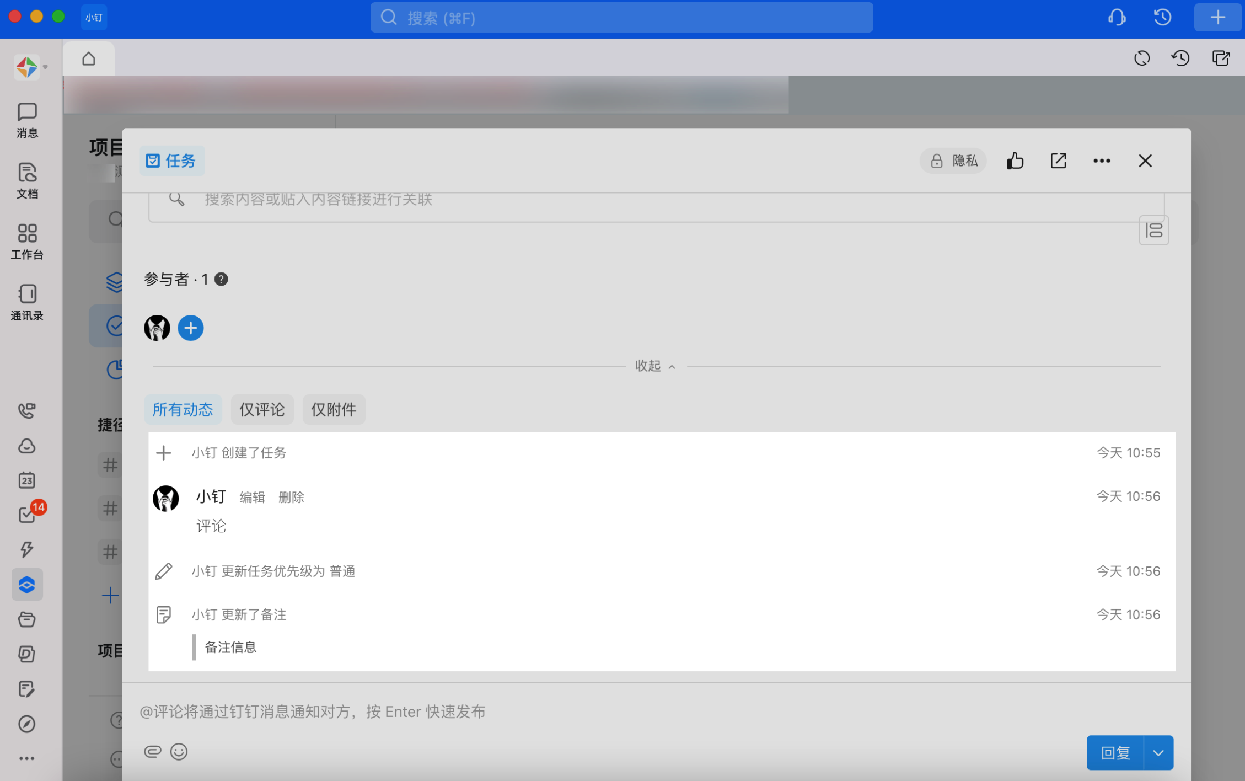Open in new window icon below title bar
This screenshot has height=781, width=1245.
(1221, 58)
